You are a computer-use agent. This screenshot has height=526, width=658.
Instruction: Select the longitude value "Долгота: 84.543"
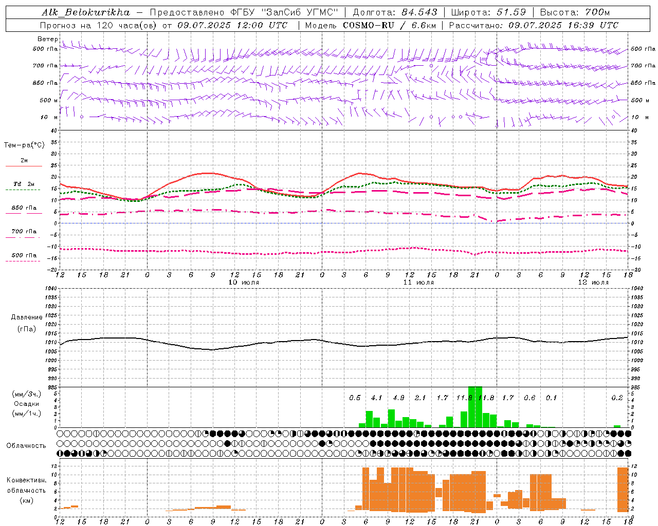pos(395,12)
